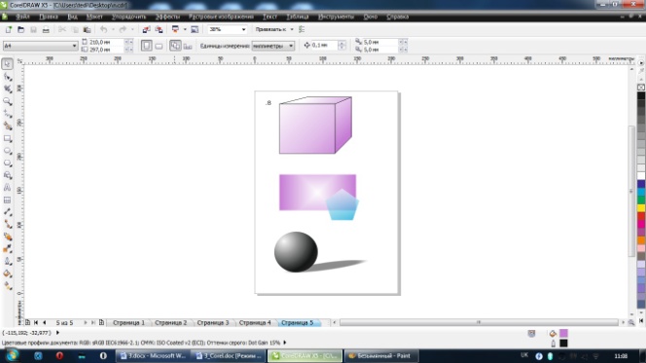The image size is (646, 363).
Task: Toggle landscape page orientation
Action: click(x=159, y=46)
